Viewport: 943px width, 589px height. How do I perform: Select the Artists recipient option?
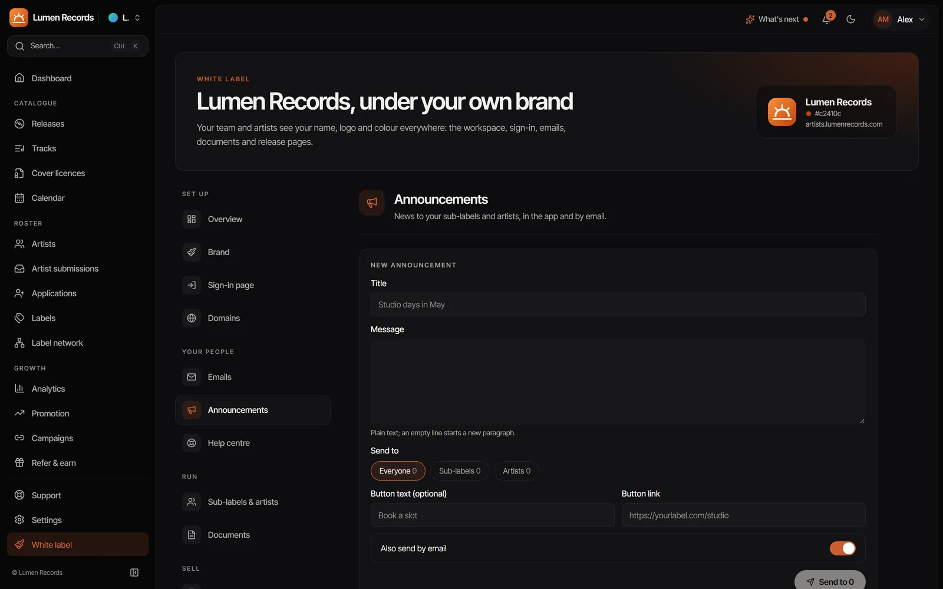click(516, 471)
